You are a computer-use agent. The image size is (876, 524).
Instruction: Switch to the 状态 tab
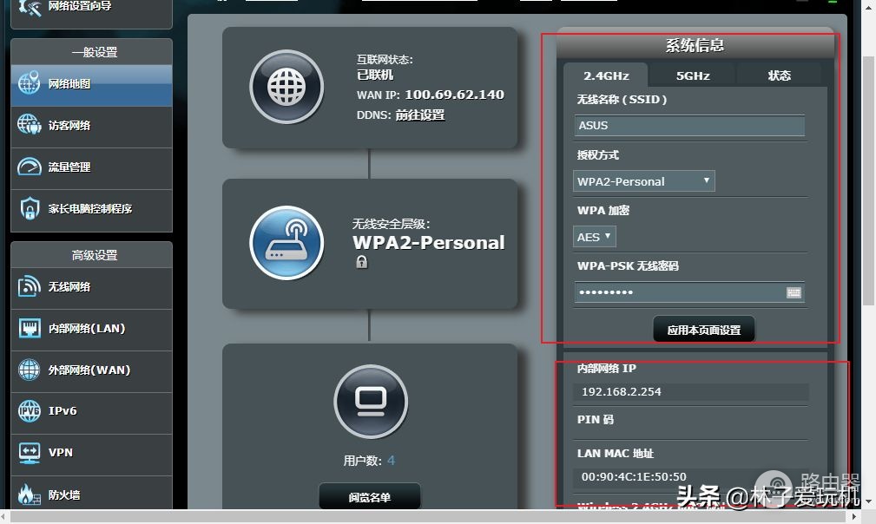pyautogui.click(x=779, y=75)
